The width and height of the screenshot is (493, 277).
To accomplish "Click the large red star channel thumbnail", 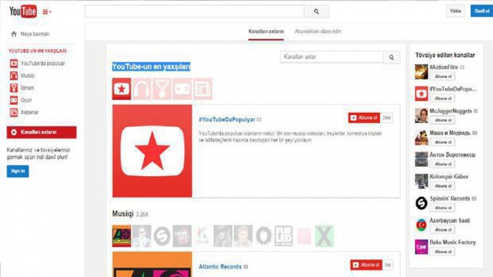I will point(152,151).
